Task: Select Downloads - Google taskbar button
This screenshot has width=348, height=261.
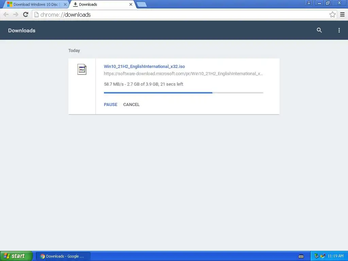Action: 63,256
